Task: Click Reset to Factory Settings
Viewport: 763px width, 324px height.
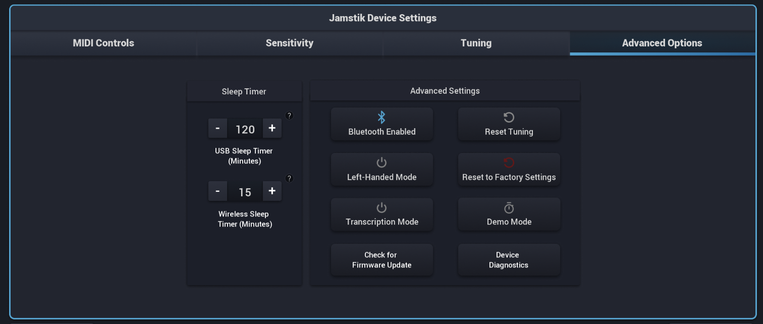Action: 509,170
